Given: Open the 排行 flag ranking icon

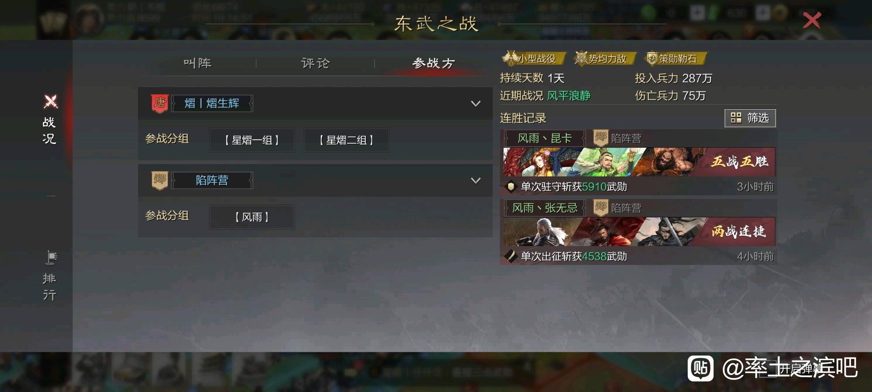Looking at the screenshot, I should pyautogui.click(x=51, y=258).
